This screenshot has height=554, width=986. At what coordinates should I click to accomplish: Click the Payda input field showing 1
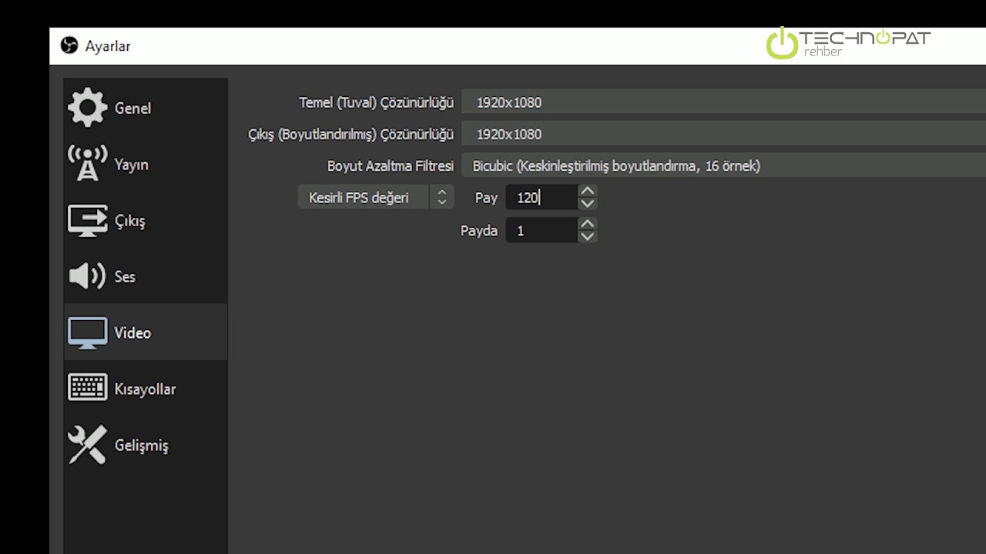point(542,230)
